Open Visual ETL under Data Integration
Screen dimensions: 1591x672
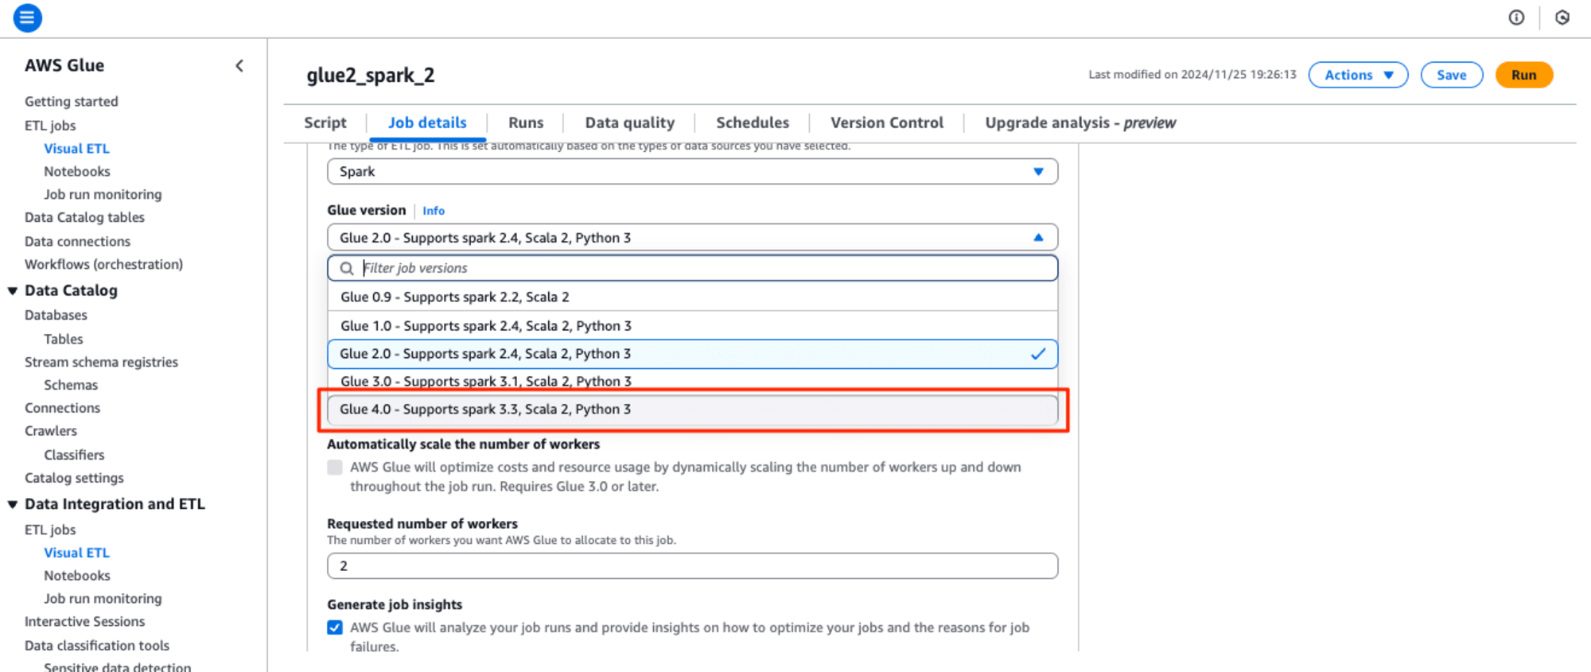point(76,554)
